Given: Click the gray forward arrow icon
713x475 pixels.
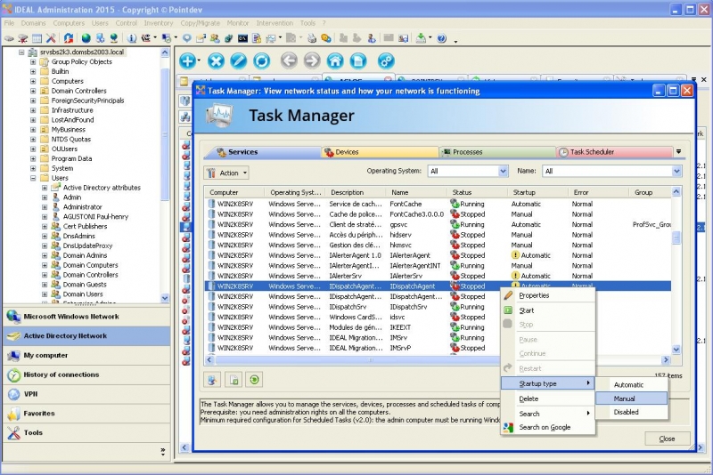Looking at the screenshot, I should point(312,60).
